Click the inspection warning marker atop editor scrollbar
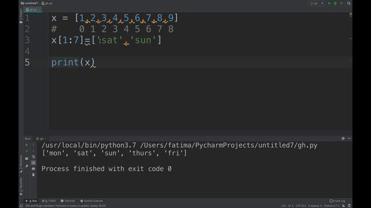This screenshot has width=371, height=208. click(x=351, y=14)
